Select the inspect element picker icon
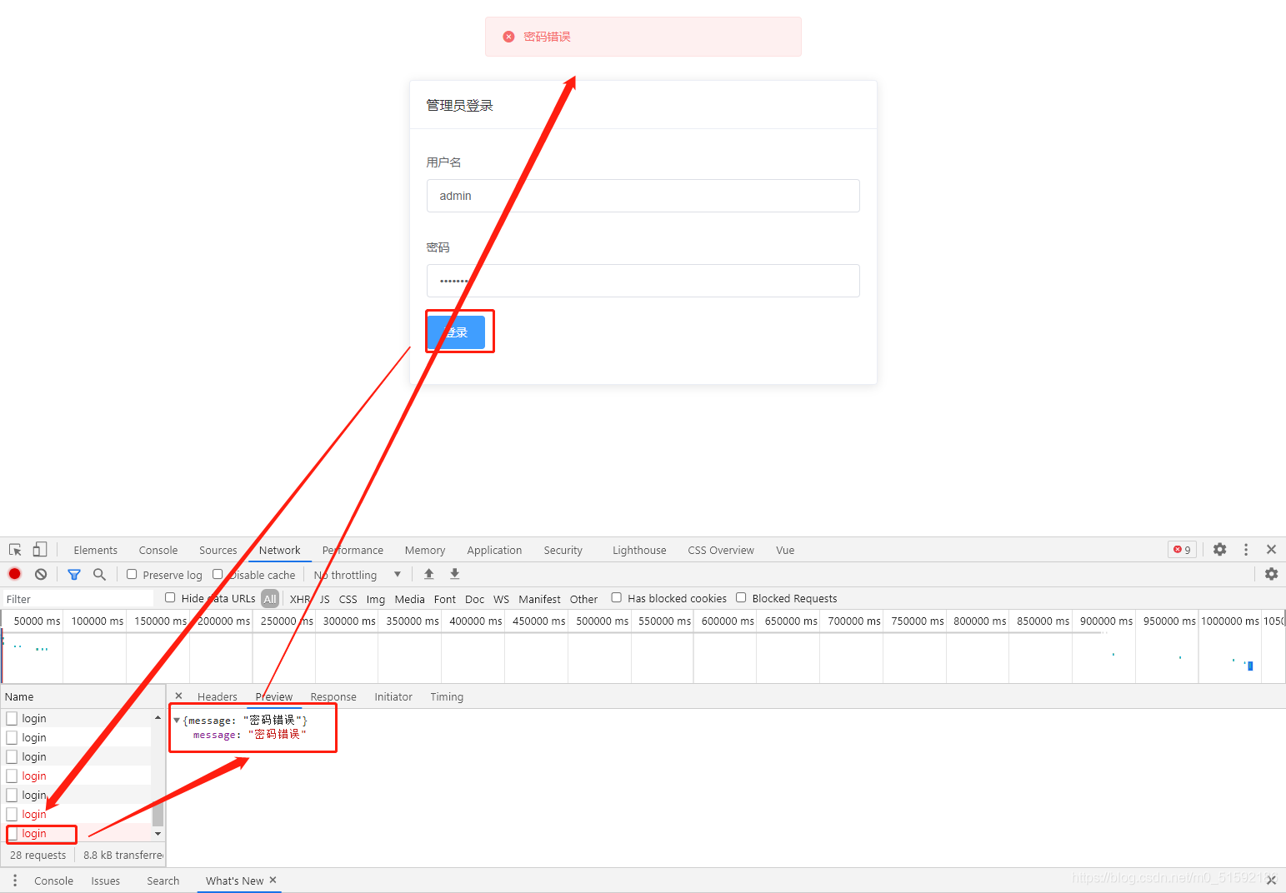 pyautogui.click(x=15, y=550)
